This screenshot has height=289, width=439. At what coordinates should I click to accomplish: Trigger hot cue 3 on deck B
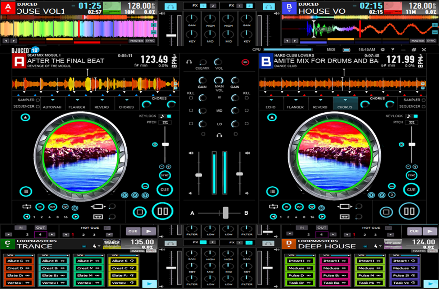(392, 195)
